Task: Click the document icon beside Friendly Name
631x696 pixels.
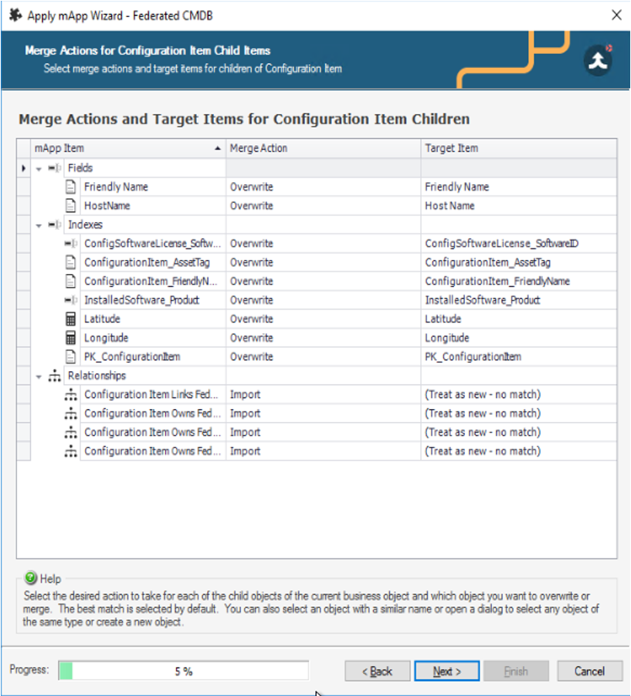Action: pyautogui.click(x=71, y=187)
